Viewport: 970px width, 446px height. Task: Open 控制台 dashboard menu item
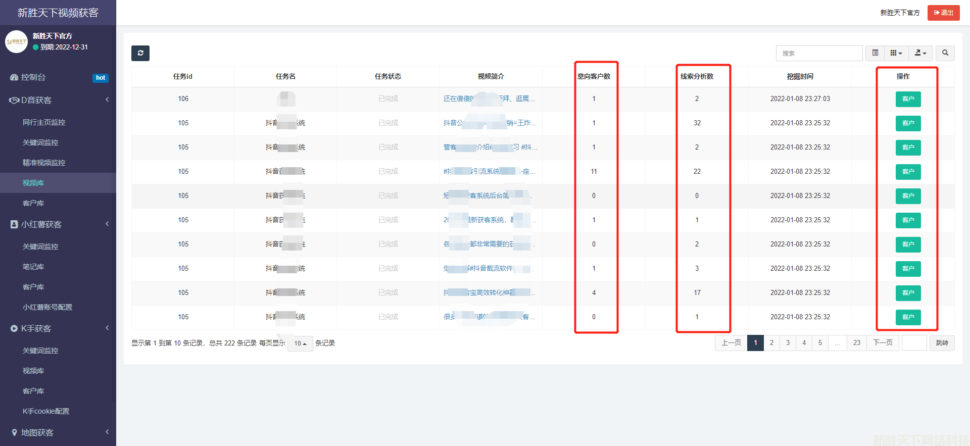pyautogui.click(x=33, y=77)
